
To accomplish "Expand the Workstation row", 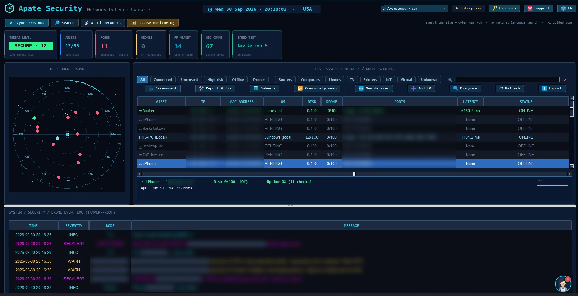I will pos(140,129).
